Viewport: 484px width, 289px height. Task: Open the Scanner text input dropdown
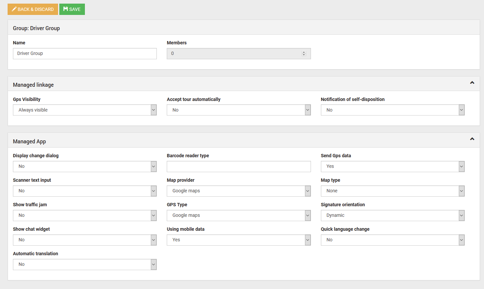tap(85, 191)
